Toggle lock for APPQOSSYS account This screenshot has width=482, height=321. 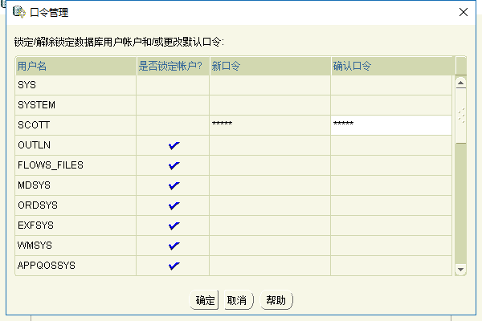click(x=174, y=266)
